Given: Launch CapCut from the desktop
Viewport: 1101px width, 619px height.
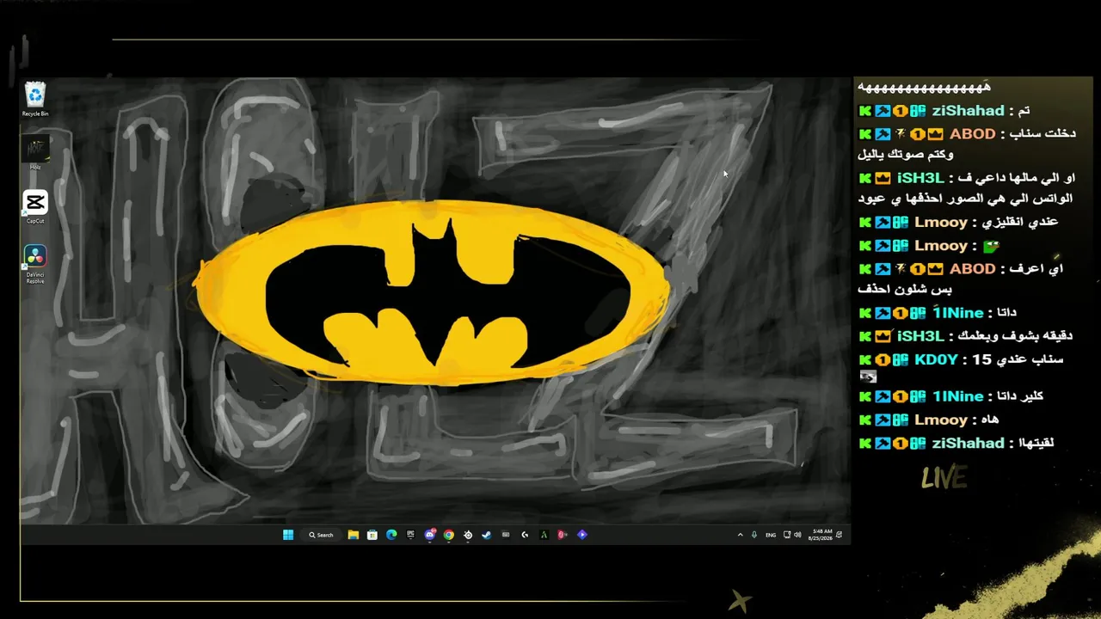Looking at the screenshot, I should [x=35, y=207].
